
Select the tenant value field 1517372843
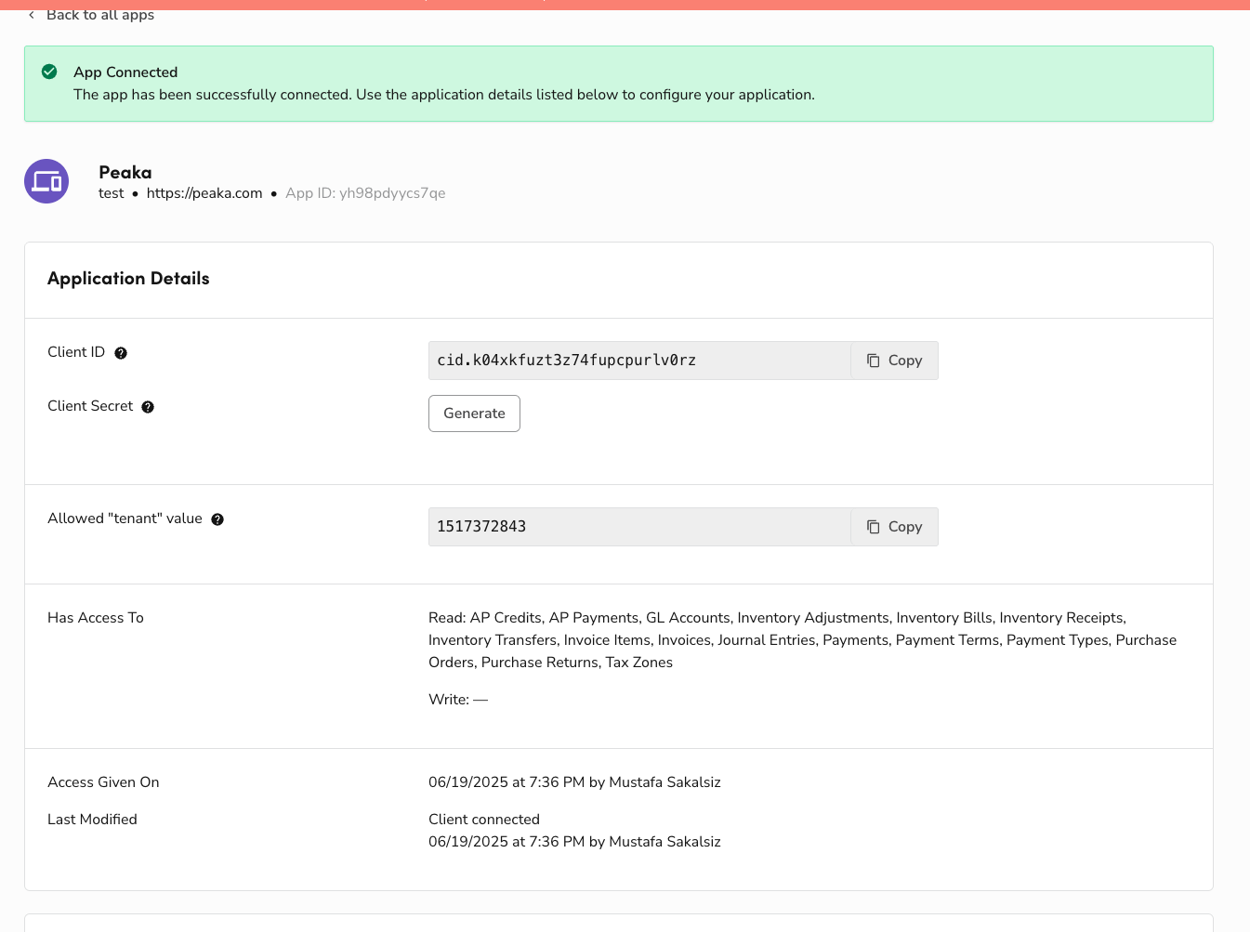638,527
